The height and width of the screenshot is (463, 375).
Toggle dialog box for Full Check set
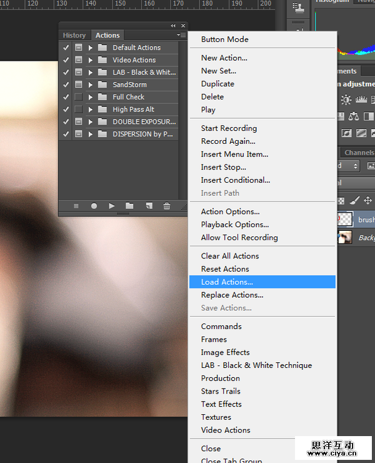point(79,97)
